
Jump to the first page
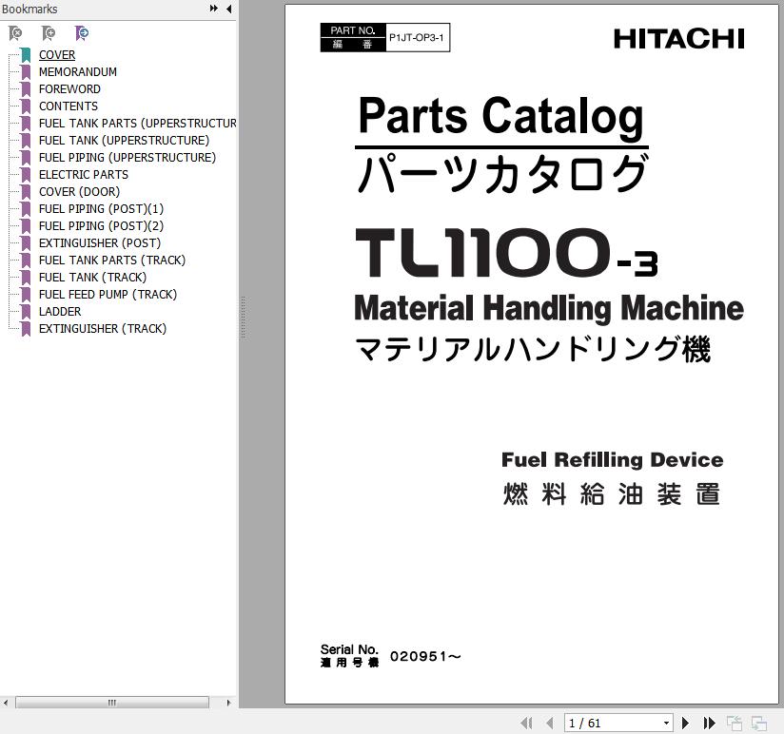coord(528,724)
